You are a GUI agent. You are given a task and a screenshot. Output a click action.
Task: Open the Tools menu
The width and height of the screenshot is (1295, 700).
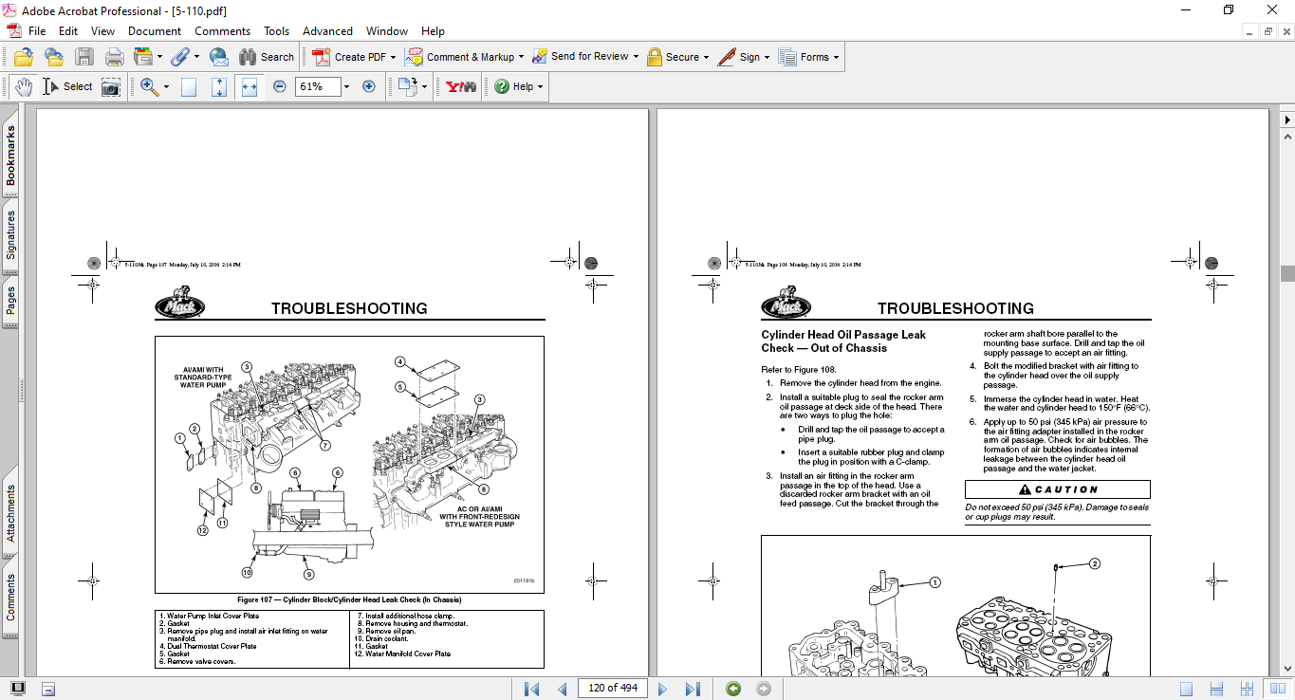(x=277, y=31)
